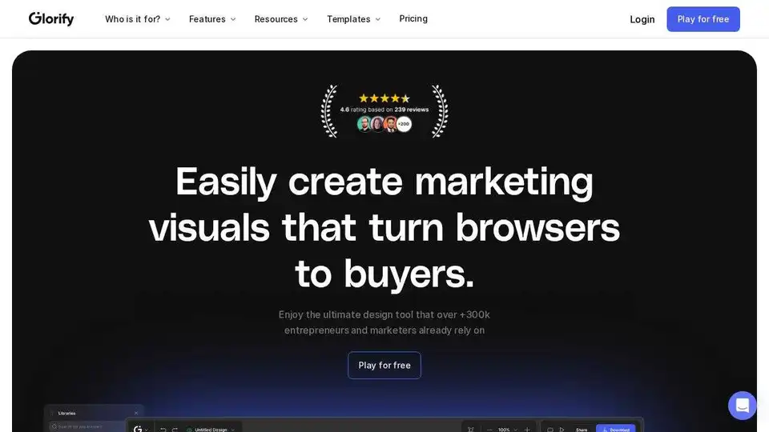The width and height of the screenshot is (769, 432).
Task: Click the Glorify logo
Action: point(51,18)
